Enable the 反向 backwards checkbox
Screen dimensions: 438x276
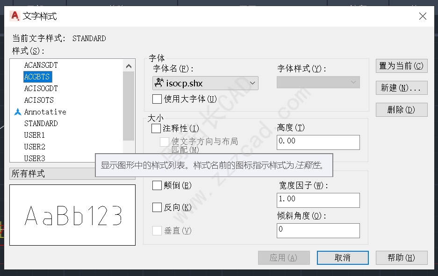click(x=157, y=207)
